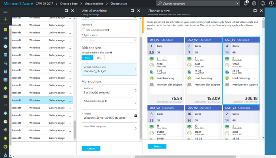Screen dimensions: 276x158
Task: Open the notifications bell icon
Action: [246, 3]
